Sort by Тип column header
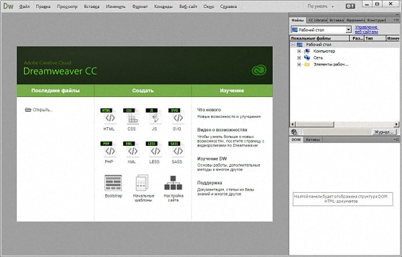The height and width of the screenshot is (257, 402). coord(375,38)
